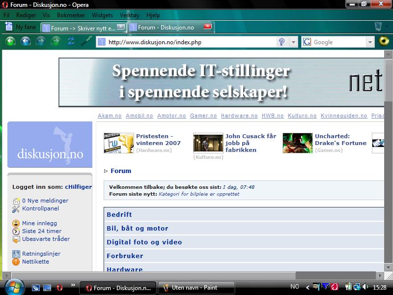Click in the Google search field
393x295 pixels.
click(x=338, y=42)
